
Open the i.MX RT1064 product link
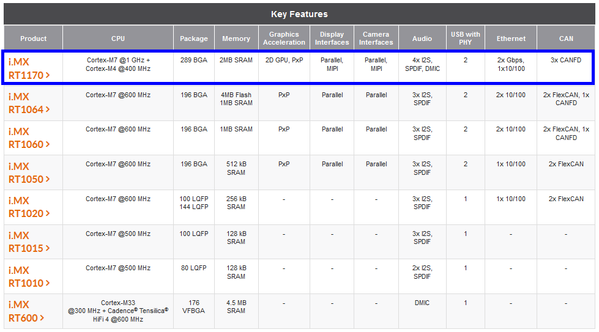[x=29, y=103]
